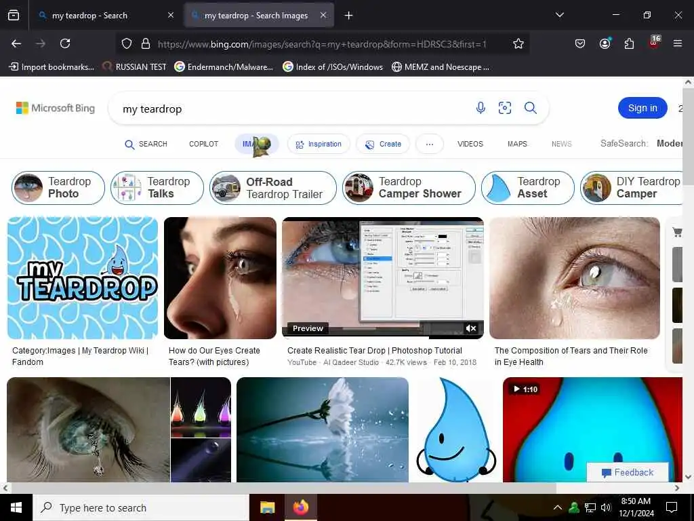Open shopping cart icon on right
Viewport: 694px width, 521px height.
[677, 232]
